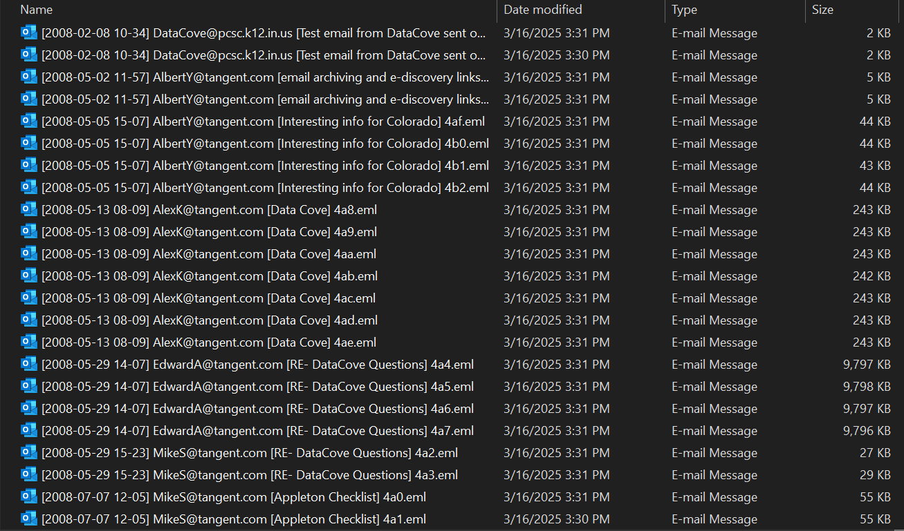Image resolution: width=904 pixels, height=531 pixels.
Task: Select the Outlook icon beside 4a5.eml
Action: (x=29, y=386)
